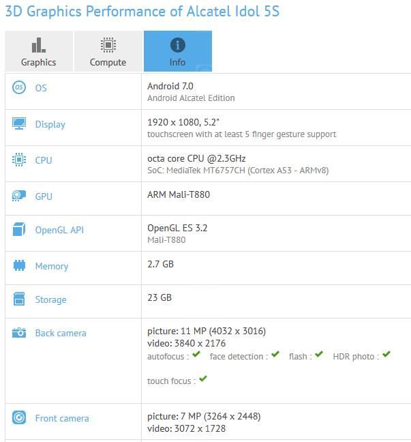This screenshot has width=411, height=442.
Task: Click the '1920 x 1080, 5.2"' value
Action: [183, 122]
